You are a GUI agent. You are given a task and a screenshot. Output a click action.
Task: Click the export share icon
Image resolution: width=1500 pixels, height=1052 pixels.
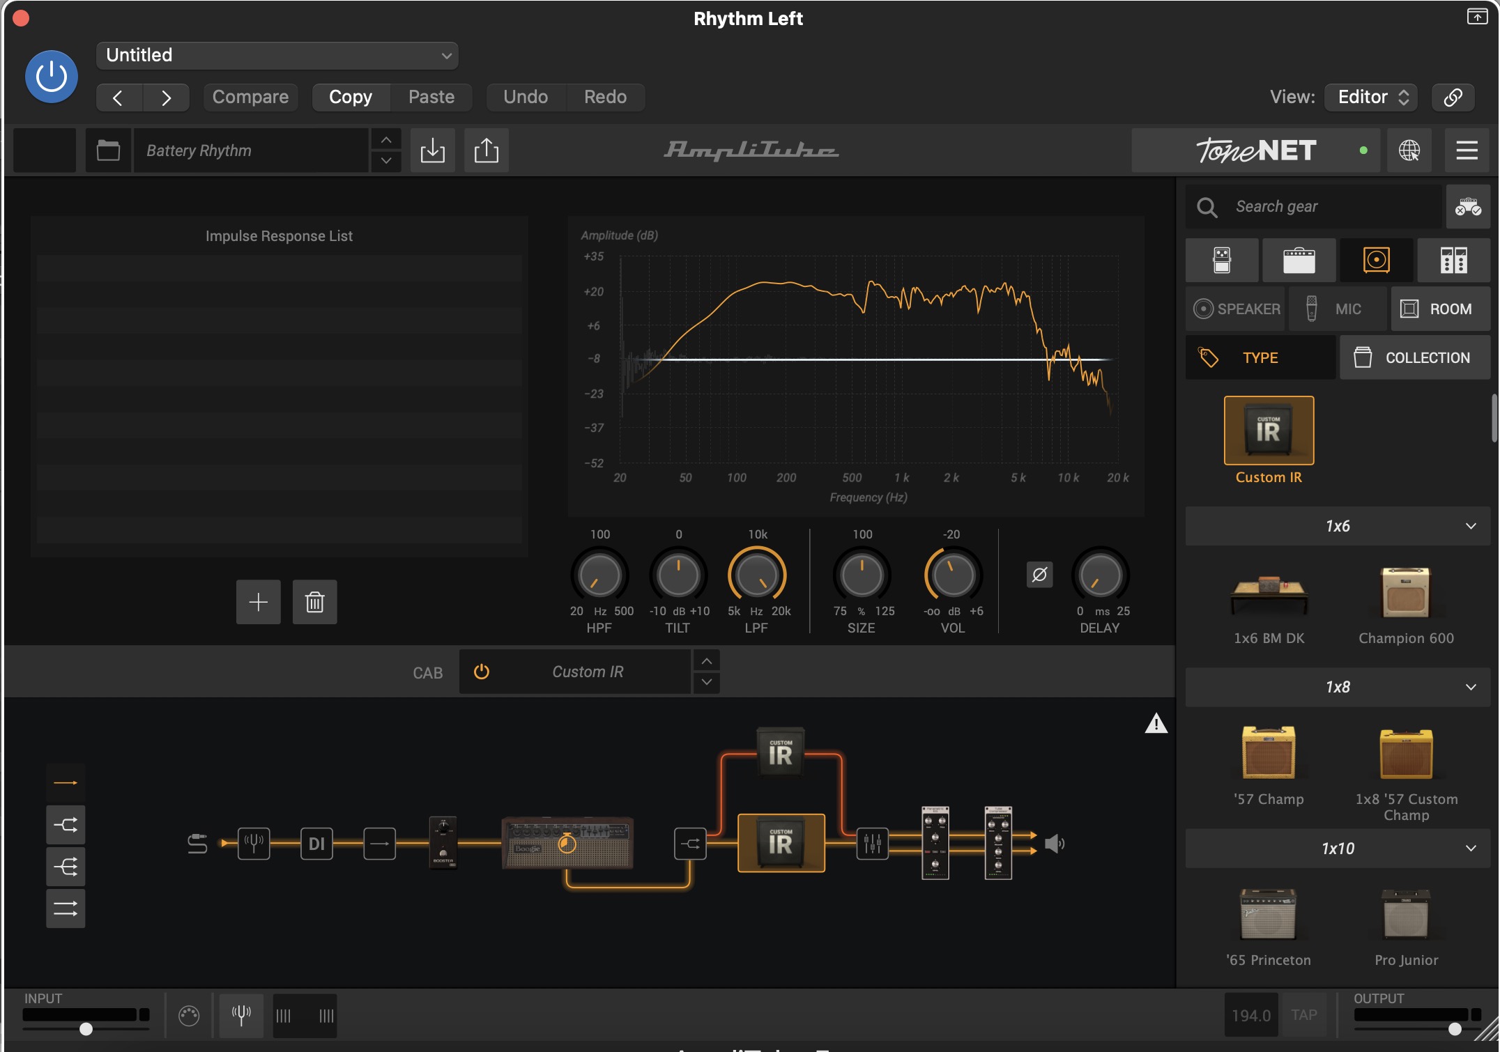487,150
